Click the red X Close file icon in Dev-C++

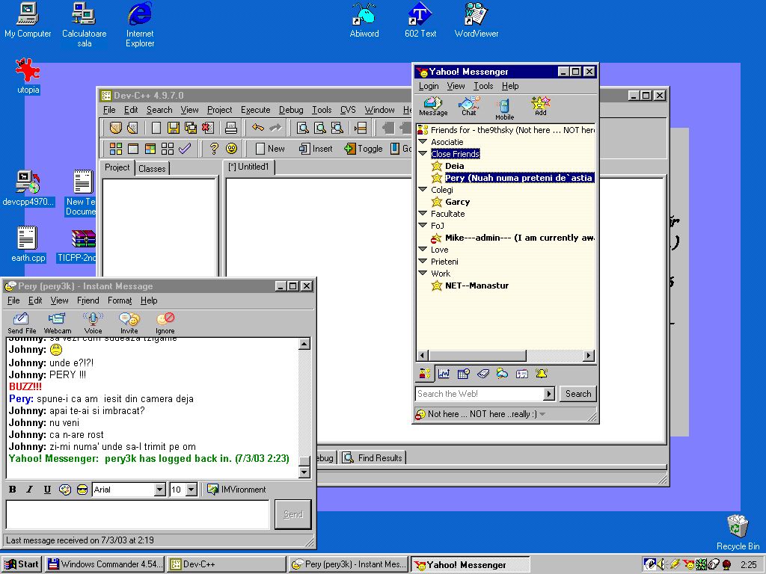tap(208, 128)
